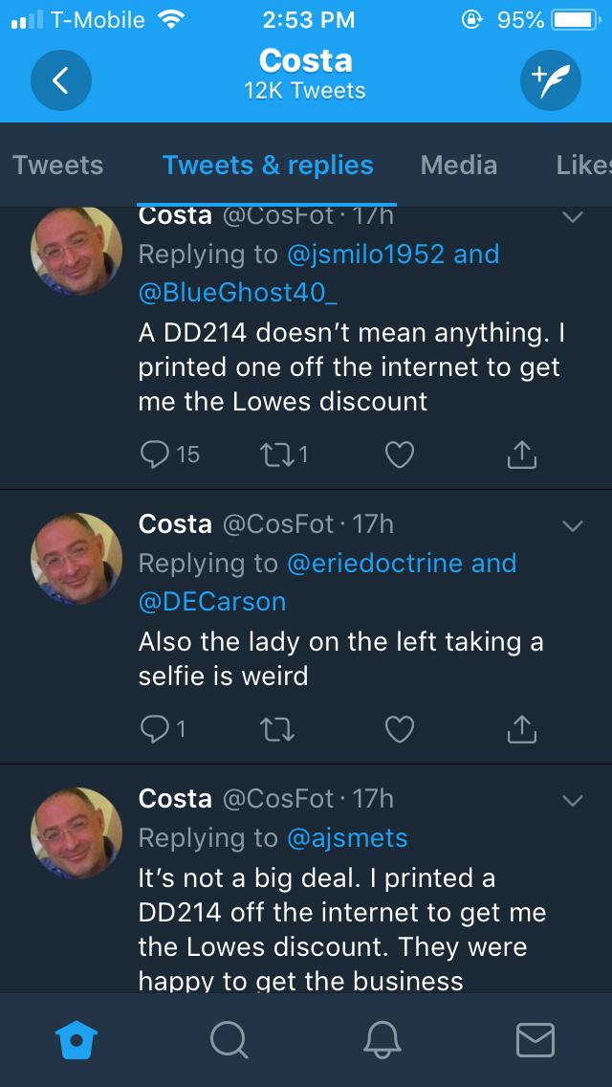Expand options chevron on first tweet

(x=572, y=217)
